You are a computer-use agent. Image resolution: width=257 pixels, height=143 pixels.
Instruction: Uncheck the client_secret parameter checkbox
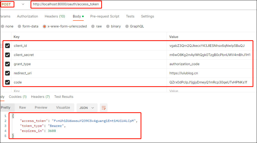7,55
